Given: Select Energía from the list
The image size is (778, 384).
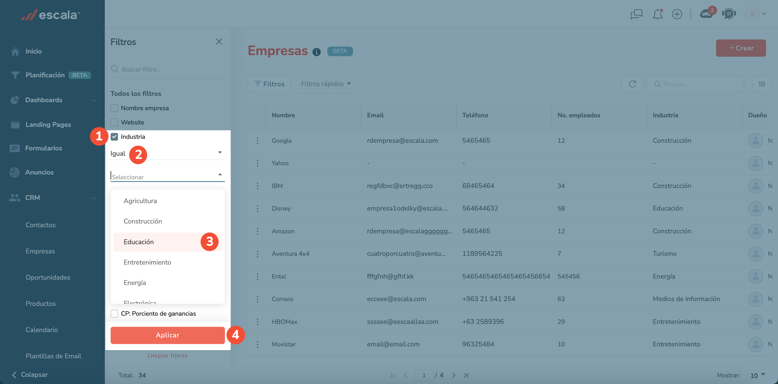Looking at the screenshot, I should 168,283.
